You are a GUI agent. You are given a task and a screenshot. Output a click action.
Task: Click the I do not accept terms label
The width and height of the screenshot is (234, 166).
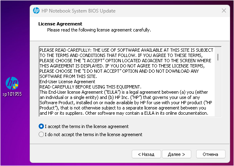click(x=93, y=134)
